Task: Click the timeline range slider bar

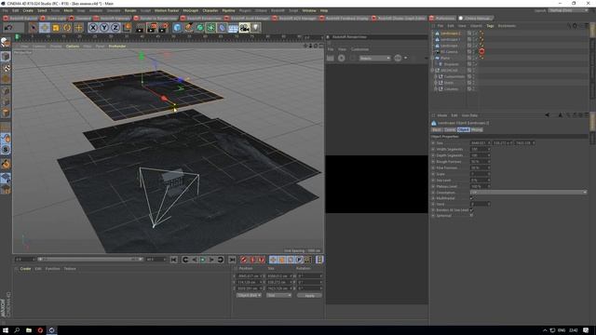Action: pyautogui.click(x=90, y=260)
